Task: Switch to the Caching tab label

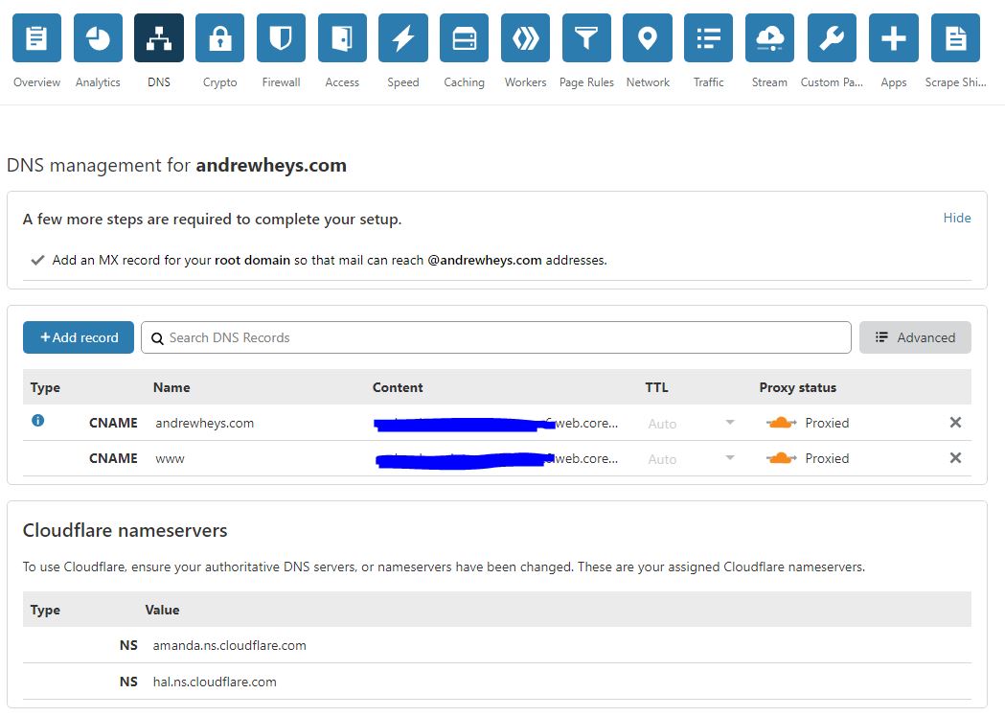Action: tap(464, 82)
